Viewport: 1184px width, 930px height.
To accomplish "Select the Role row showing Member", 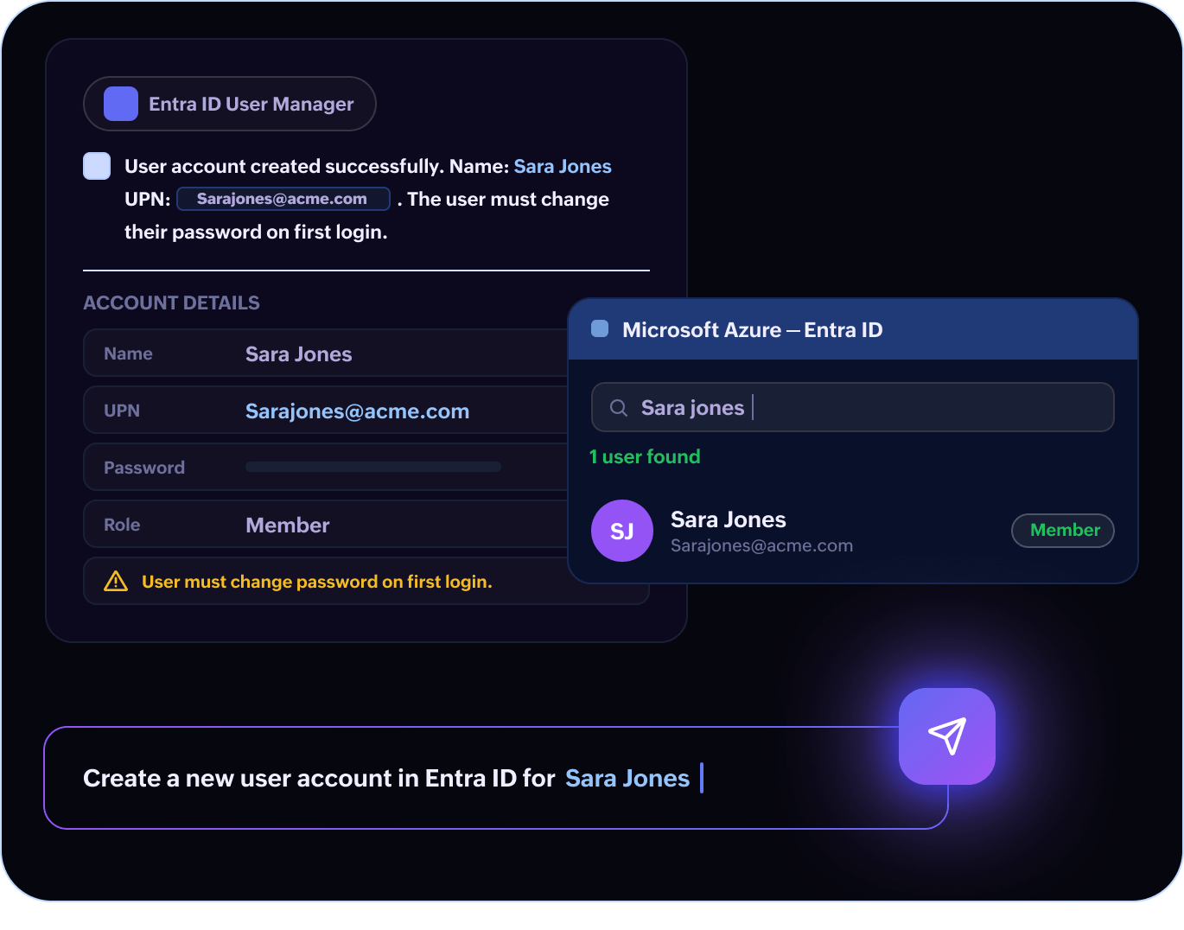I will click(326, 524).
